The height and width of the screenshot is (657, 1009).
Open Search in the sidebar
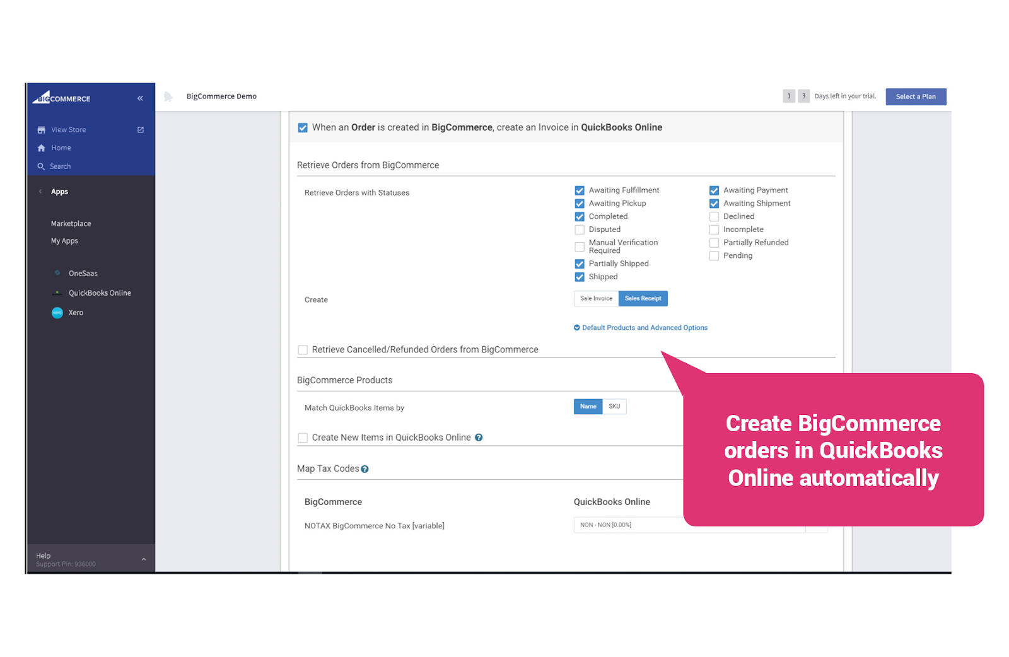(x=61, y=166)
